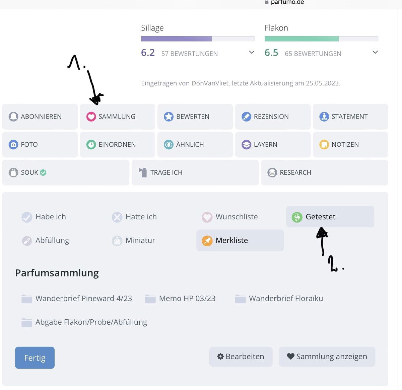The height and width of the screenshot is (390, 402).
Task: Click the yellow Notizen note icon
Action: (x=324, y=145)
